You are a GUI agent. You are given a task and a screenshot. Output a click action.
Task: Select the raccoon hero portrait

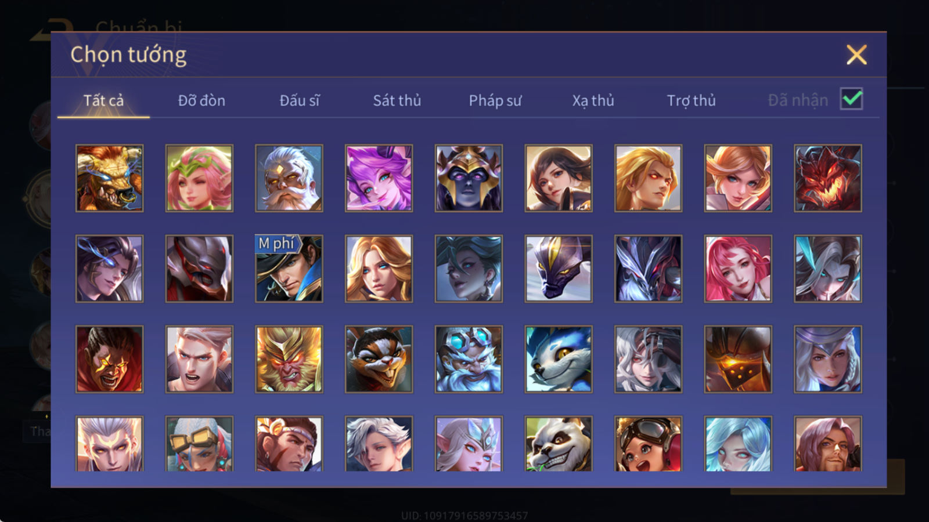coord(379,359)
